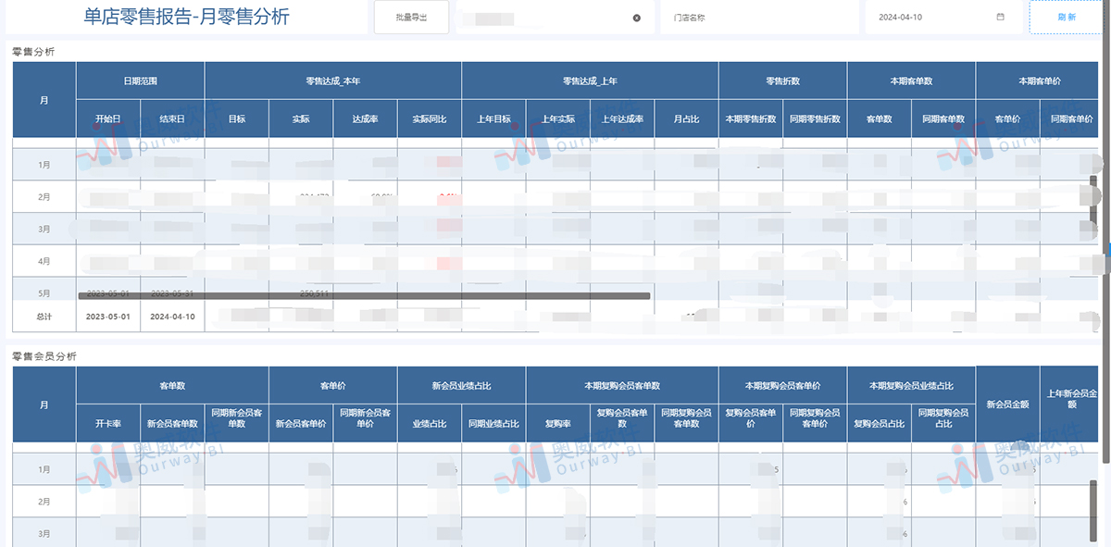Click the 2023-05-01 cell in 总计 row

pos(108,317)
